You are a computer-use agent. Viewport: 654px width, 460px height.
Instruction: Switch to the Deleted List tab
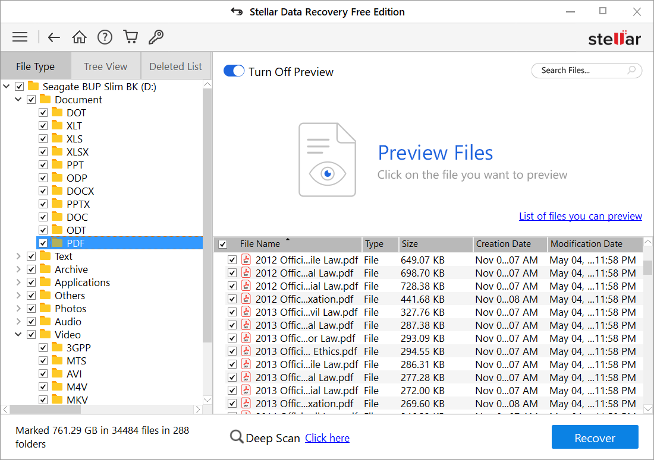click(x=175, y=66)
